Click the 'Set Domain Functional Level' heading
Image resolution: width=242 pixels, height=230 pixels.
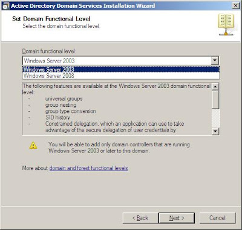(x=51, y=19)
